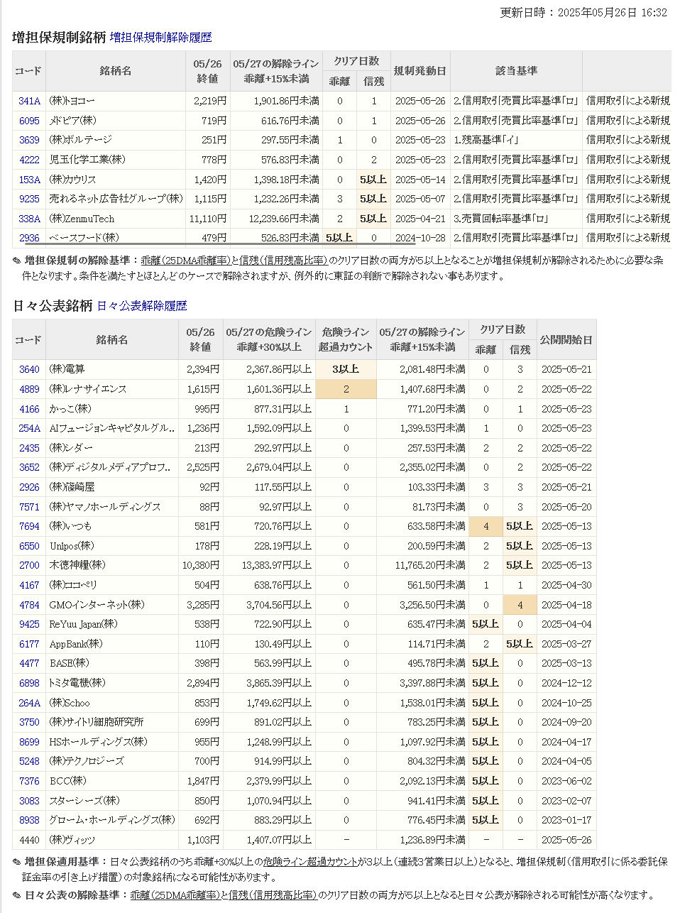
Task: Click the 危険ライン超過カウント column header
Action: (346, 339)
